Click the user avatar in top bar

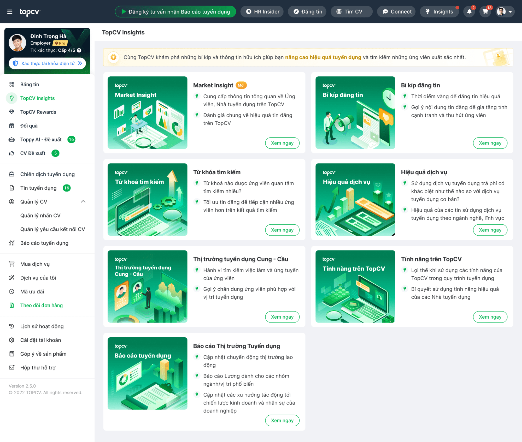click(x=501, y=12)
